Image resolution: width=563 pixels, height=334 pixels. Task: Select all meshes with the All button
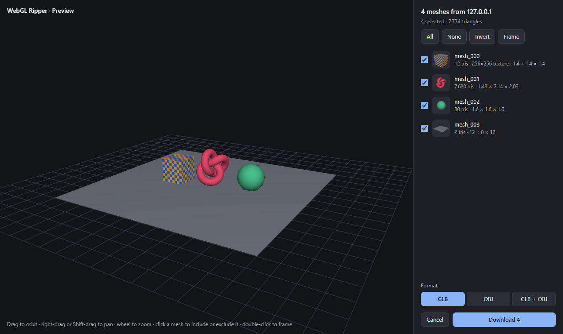coord(430,36)
